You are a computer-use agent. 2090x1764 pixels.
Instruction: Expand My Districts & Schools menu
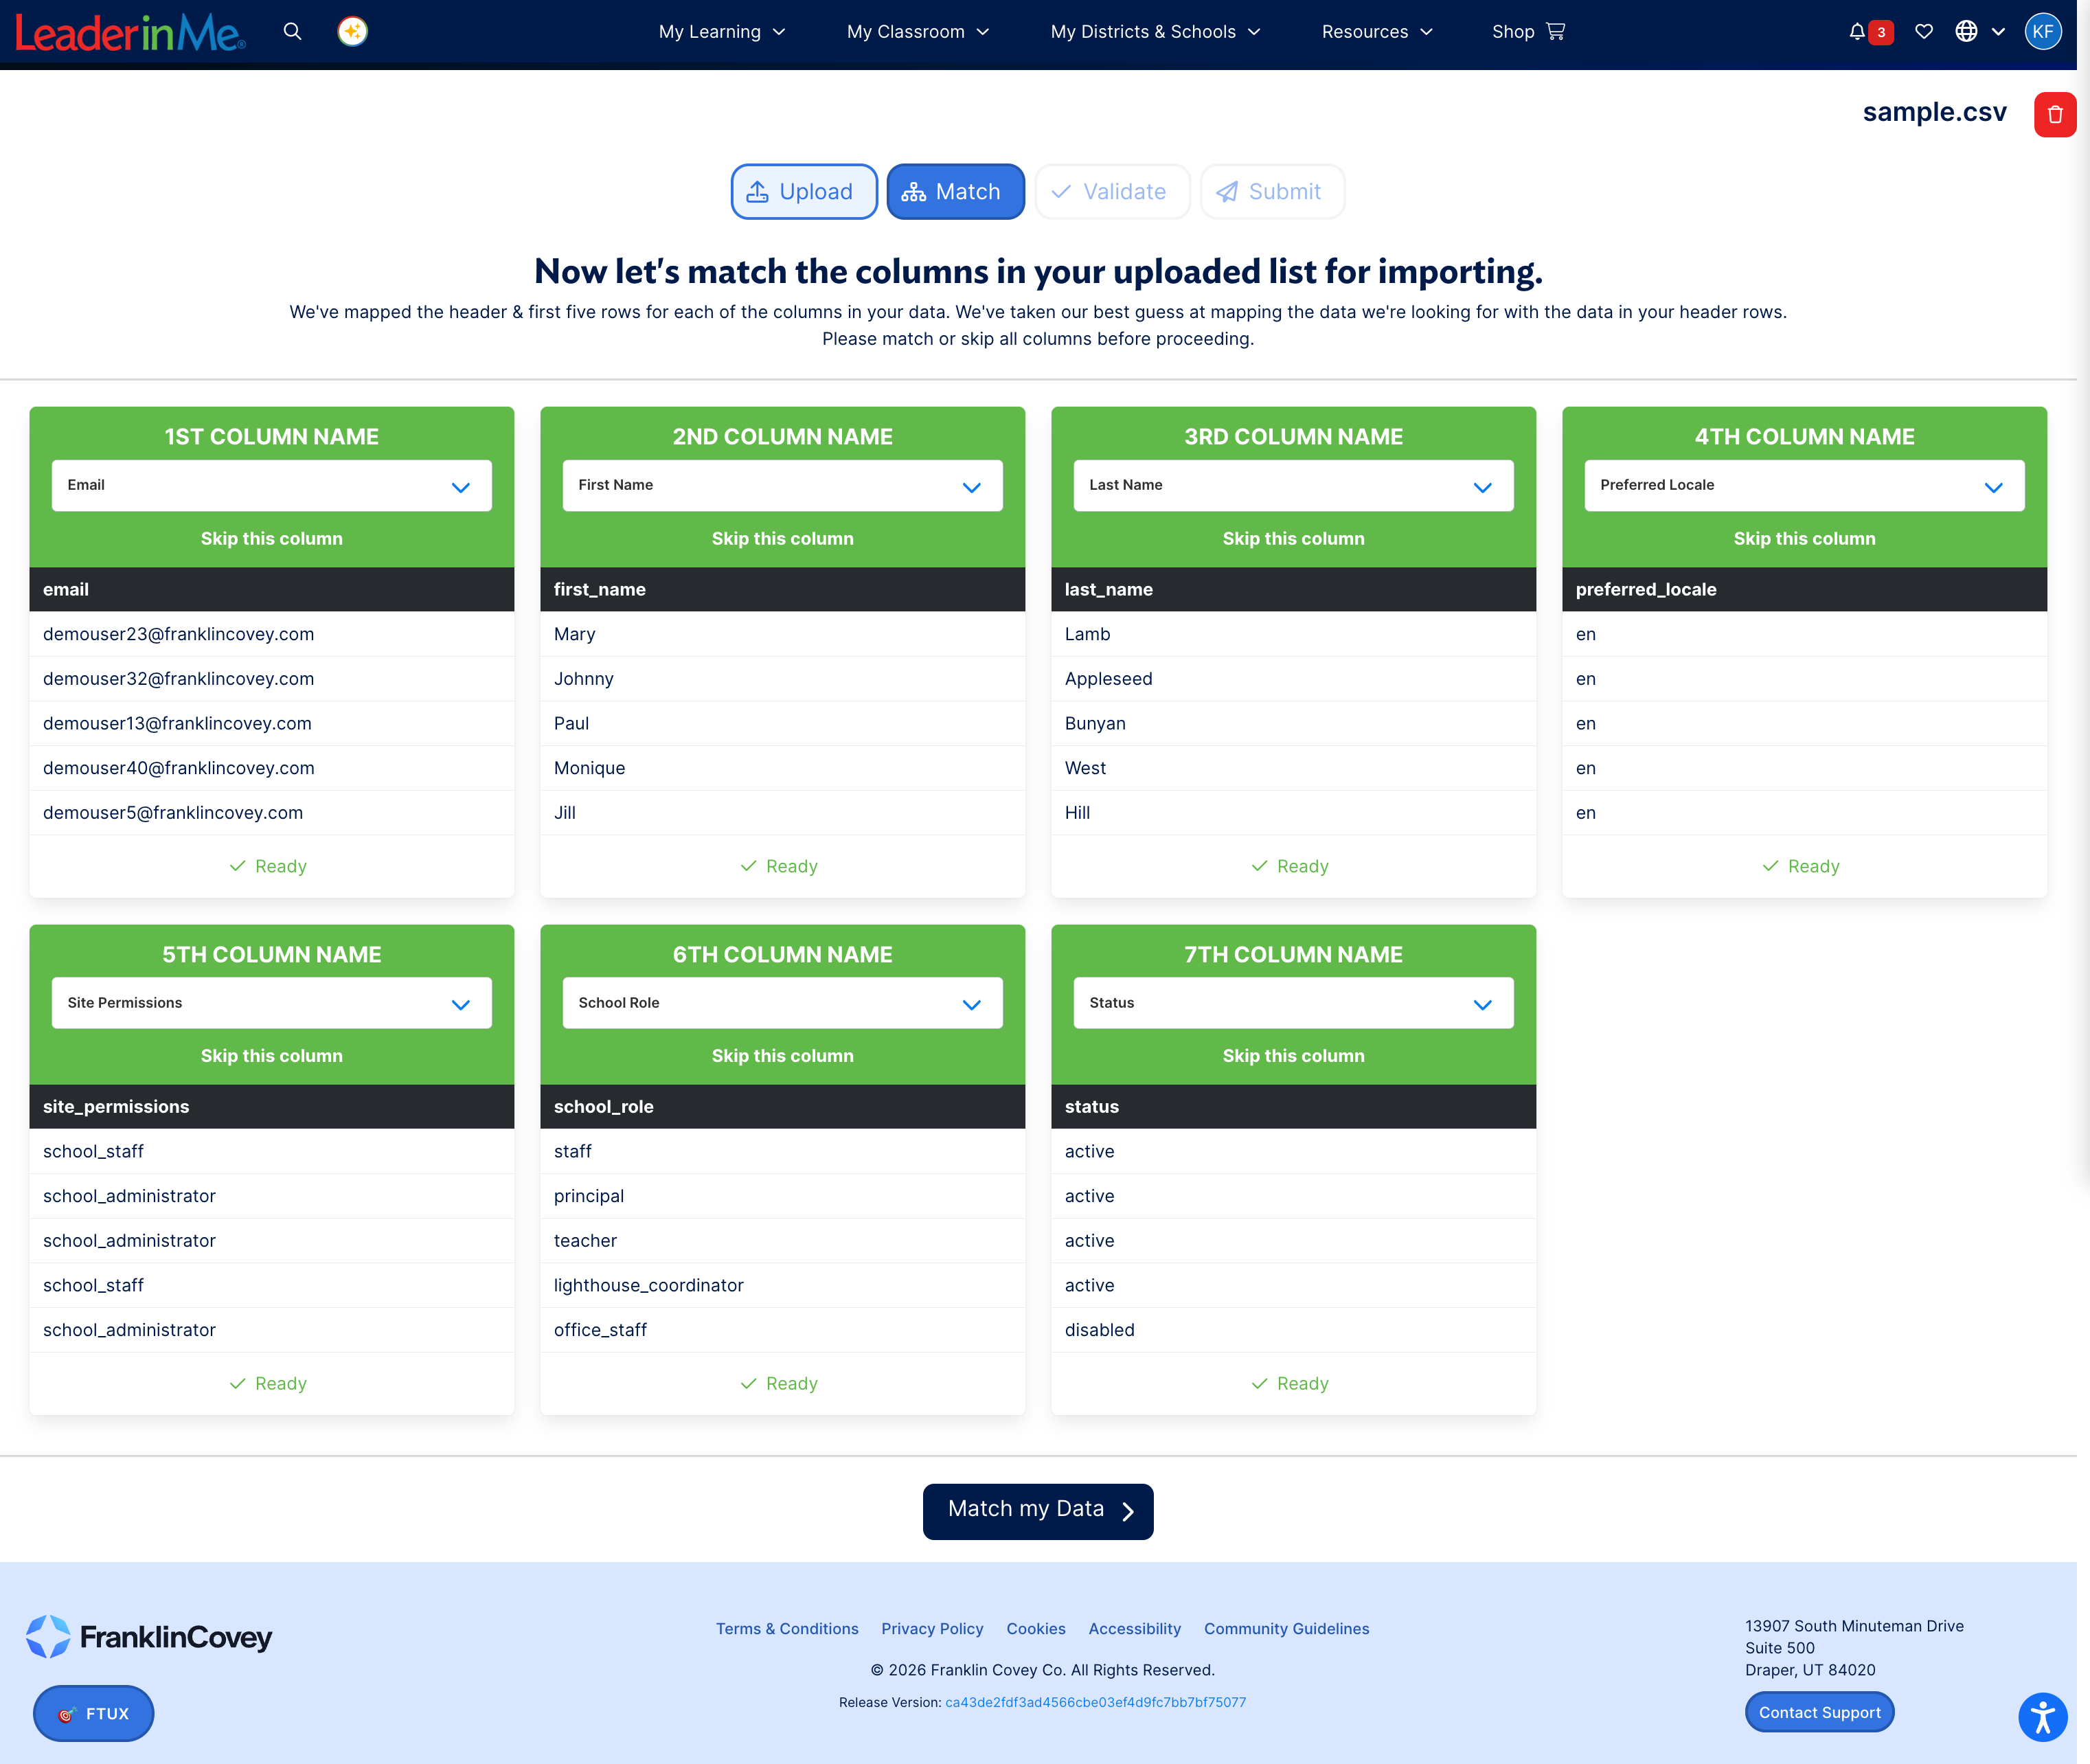tap(1155, 31)
